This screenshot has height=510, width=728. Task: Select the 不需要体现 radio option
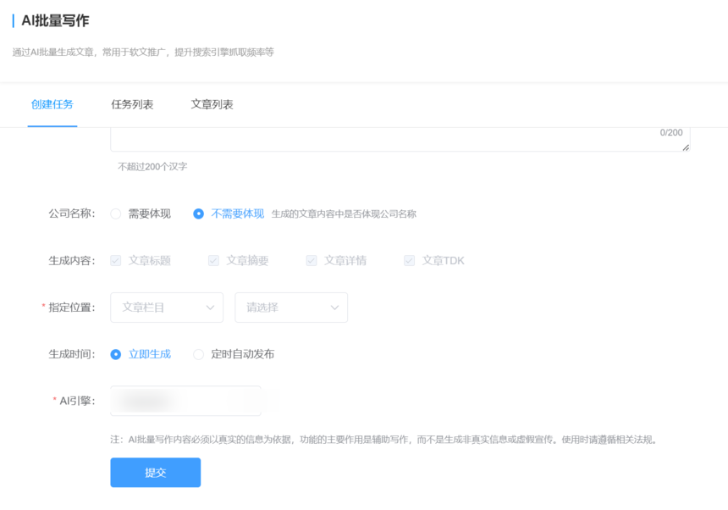198,213
